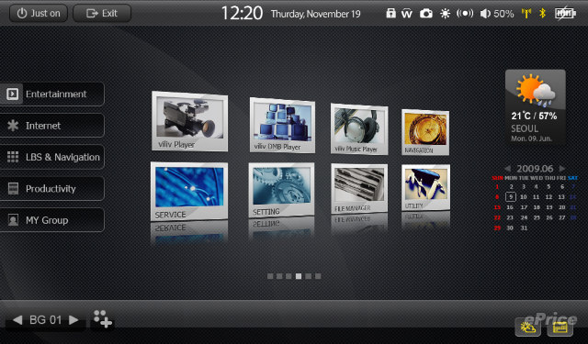Click the Exit button
Viewport: 588px width, 344px height.
coord(102,13)
